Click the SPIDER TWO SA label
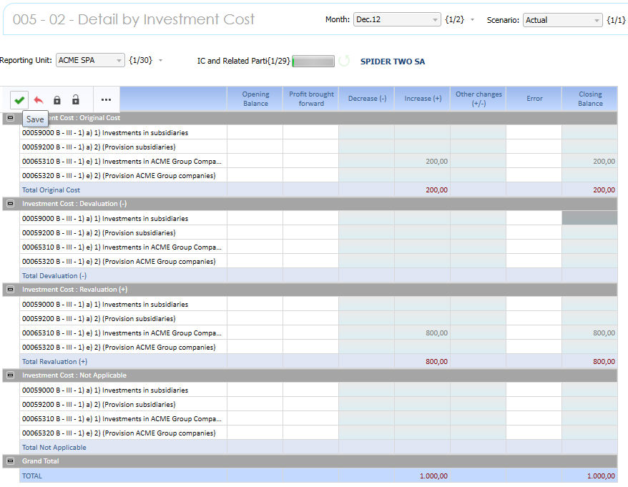This screenshot has height=487, width=628. click(393, 62)
